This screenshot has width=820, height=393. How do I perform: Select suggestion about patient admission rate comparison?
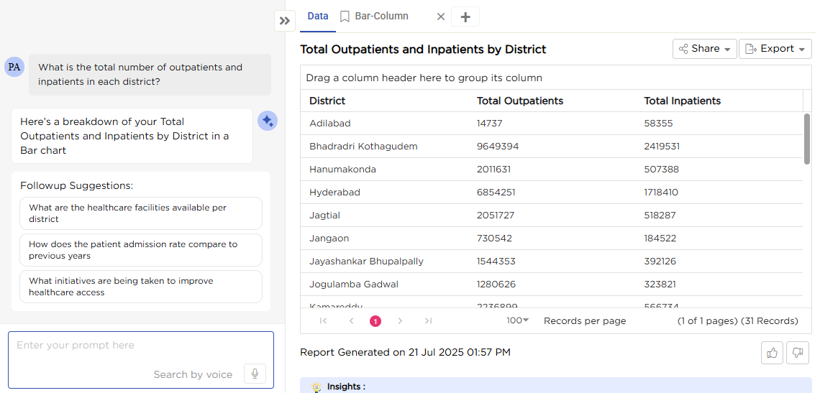141,250
